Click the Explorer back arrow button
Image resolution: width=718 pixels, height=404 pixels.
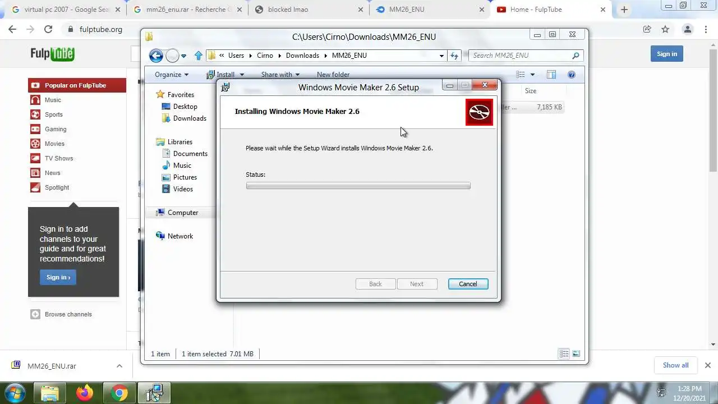(156, 56)
